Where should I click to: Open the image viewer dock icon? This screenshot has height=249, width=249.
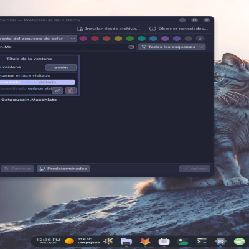[x=183, y=242]
